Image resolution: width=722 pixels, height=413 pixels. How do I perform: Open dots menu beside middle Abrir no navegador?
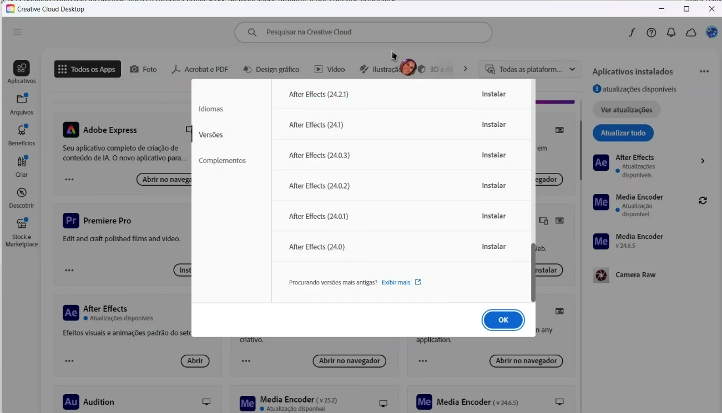click(246, 361)
